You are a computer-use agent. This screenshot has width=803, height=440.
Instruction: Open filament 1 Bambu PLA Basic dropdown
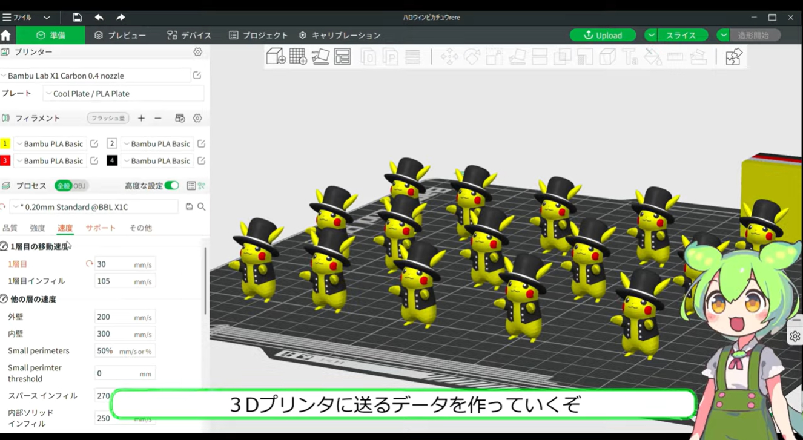tap(50, 143)
